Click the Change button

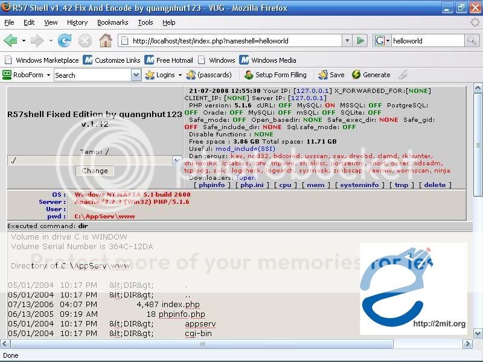tap(95, 171)
